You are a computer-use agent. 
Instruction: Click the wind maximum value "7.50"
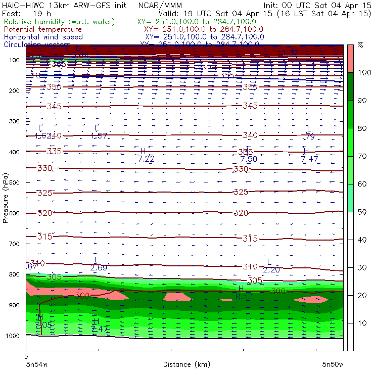pyautogui.click(x=249, y=159)
